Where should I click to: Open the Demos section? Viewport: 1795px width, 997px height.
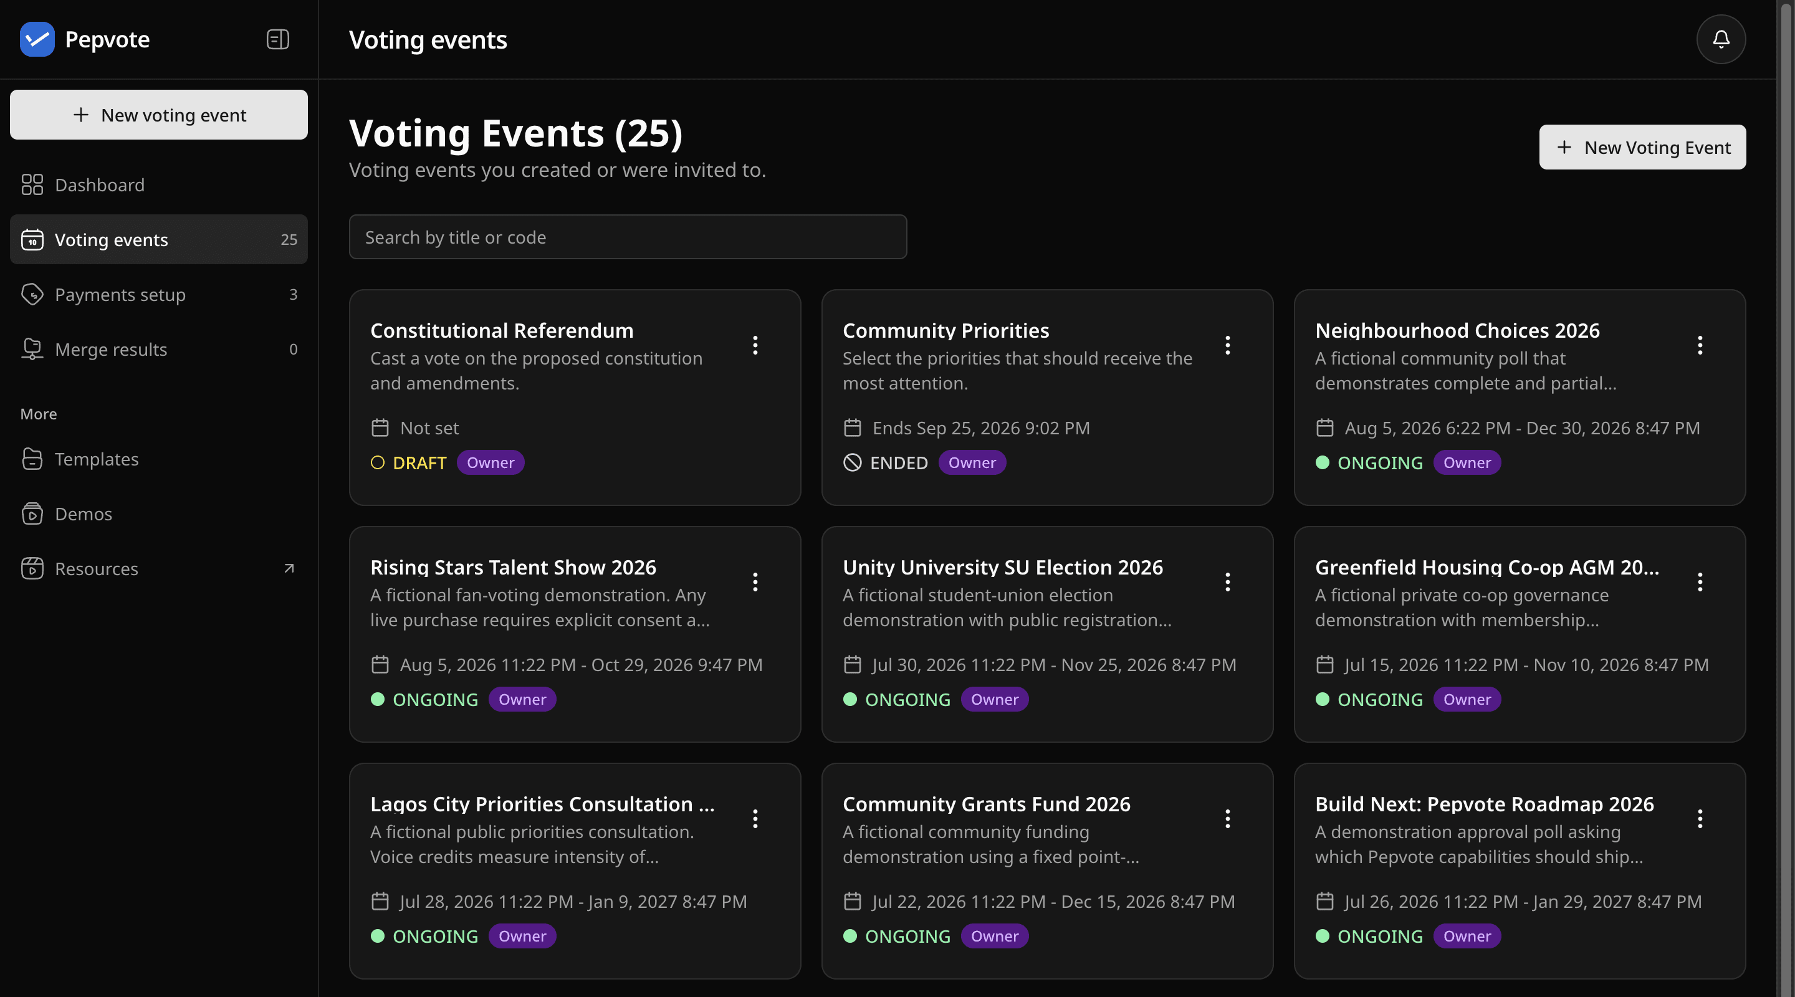[x=158, y=513]
